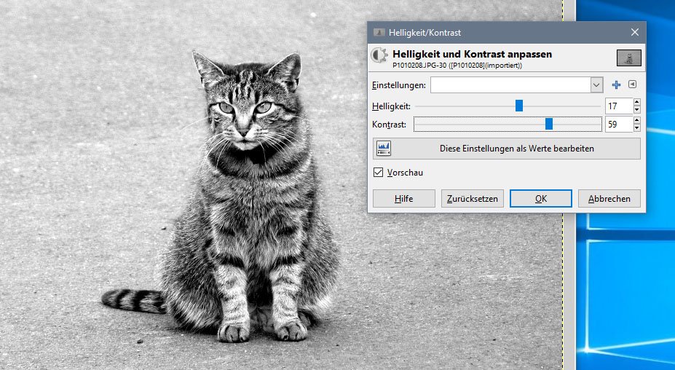The height and width of the screenshot is (370, 675).
Task: Increase Kontrast value with up arrow
Action: [637, 121]
